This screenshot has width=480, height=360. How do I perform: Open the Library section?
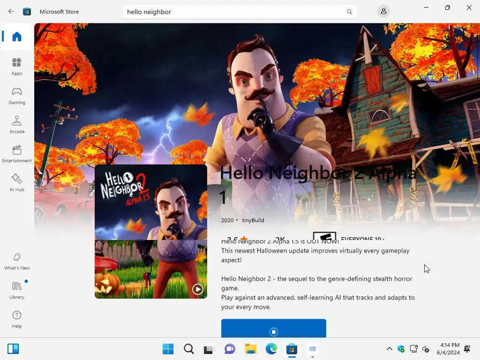17,291
